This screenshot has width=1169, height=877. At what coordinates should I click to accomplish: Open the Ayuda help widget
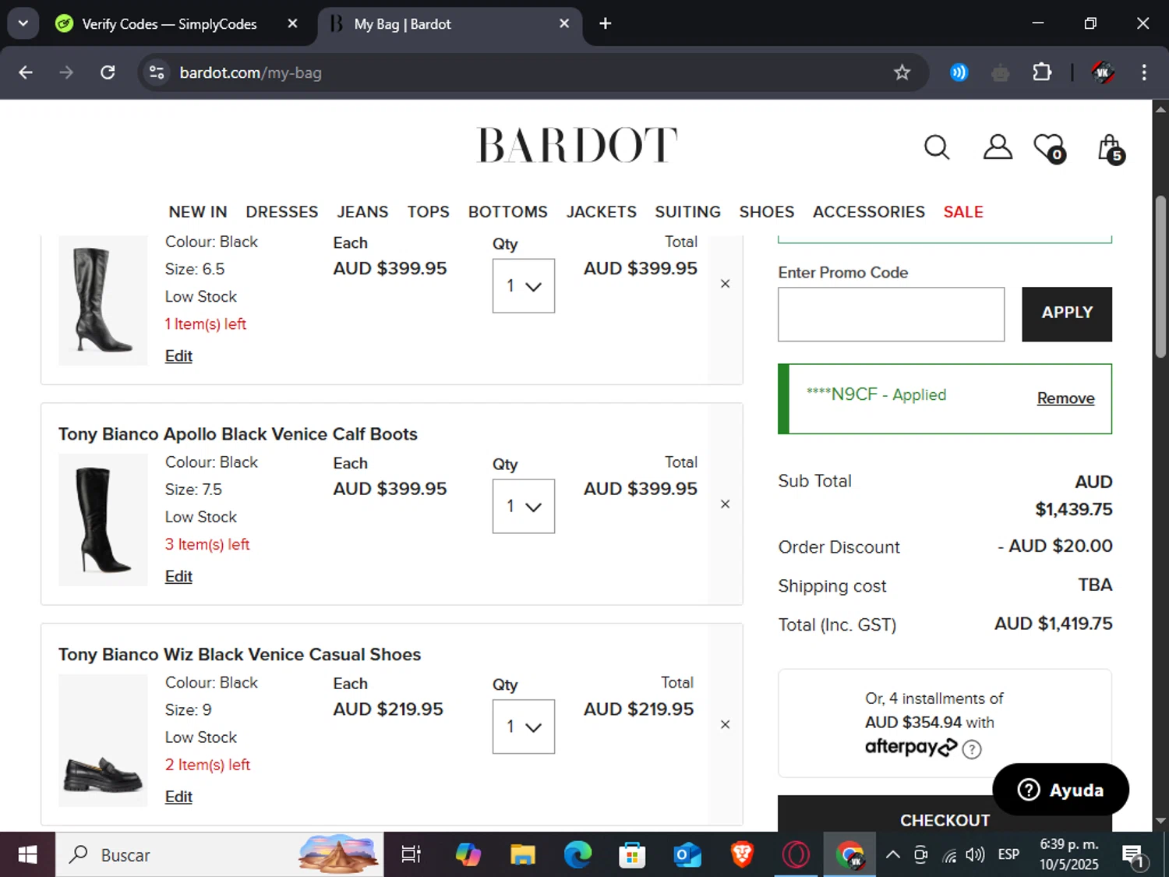pos(1061,790)
